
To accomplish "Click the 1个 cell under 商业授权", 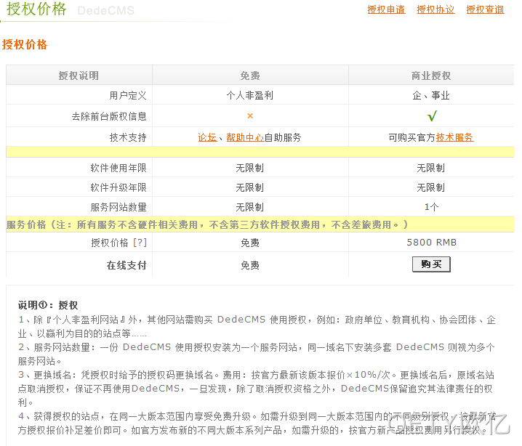I will [431, 207].
